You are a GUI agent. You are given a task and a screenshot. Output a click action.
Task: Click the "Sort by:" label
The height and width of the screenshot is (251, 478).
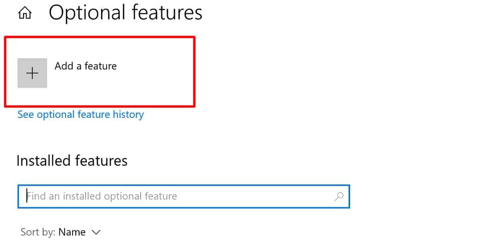(x=38, y=232)
